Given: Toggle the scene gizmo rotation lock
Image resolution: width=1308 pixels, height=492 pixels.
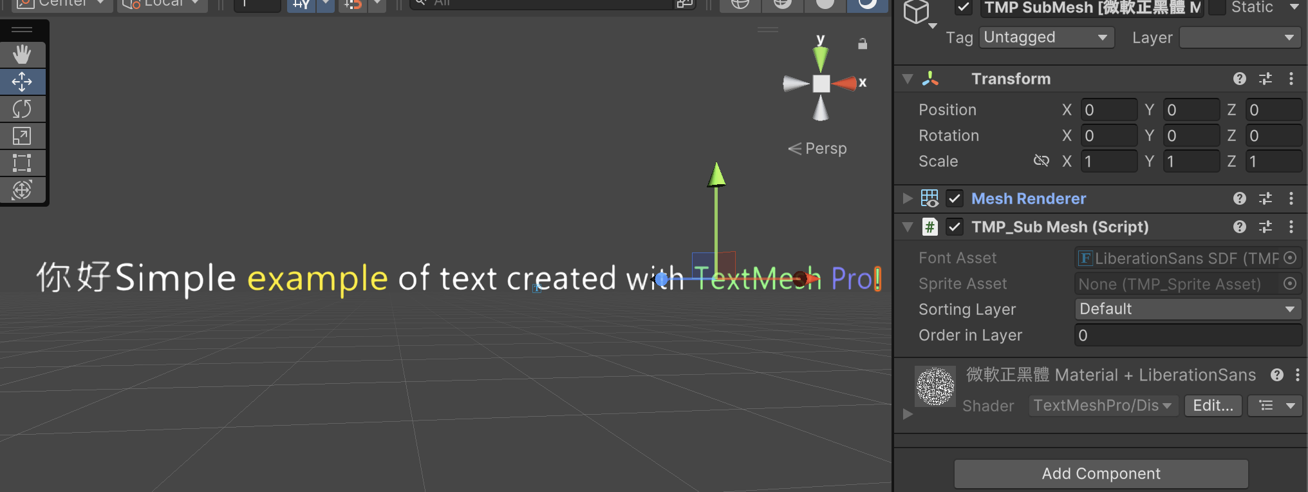Looking at the screenshot, I should click(x=863, y=44).
